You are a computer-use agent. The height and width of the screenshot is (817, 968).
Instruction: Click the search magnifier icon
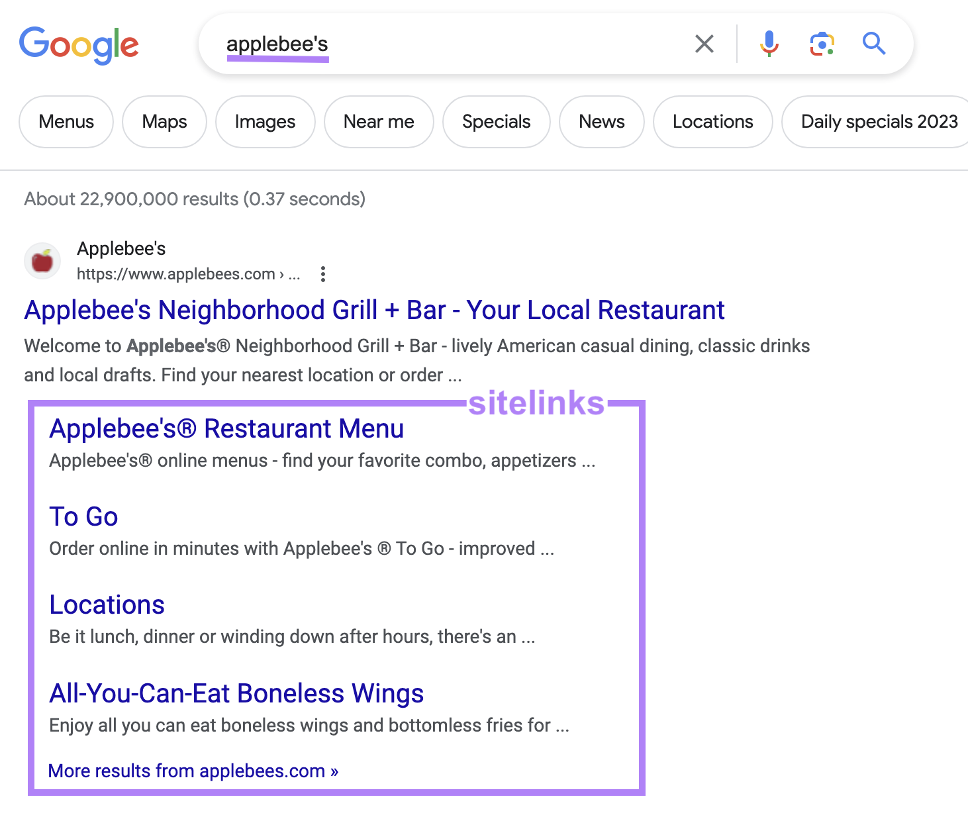[x=873, y=44]
